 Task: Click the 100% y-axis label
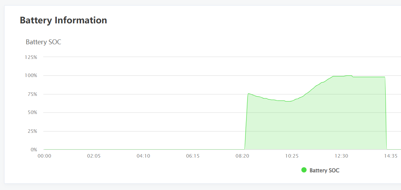[31, 75]
